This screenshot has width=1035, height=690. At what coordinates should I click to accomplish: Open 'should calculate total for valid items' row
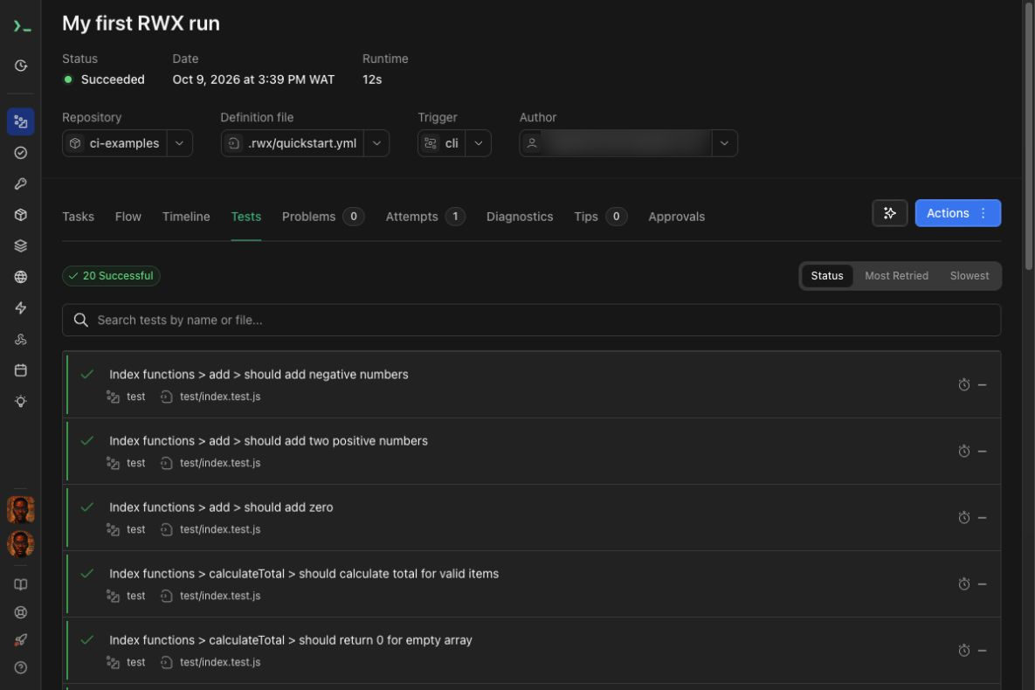531,583
